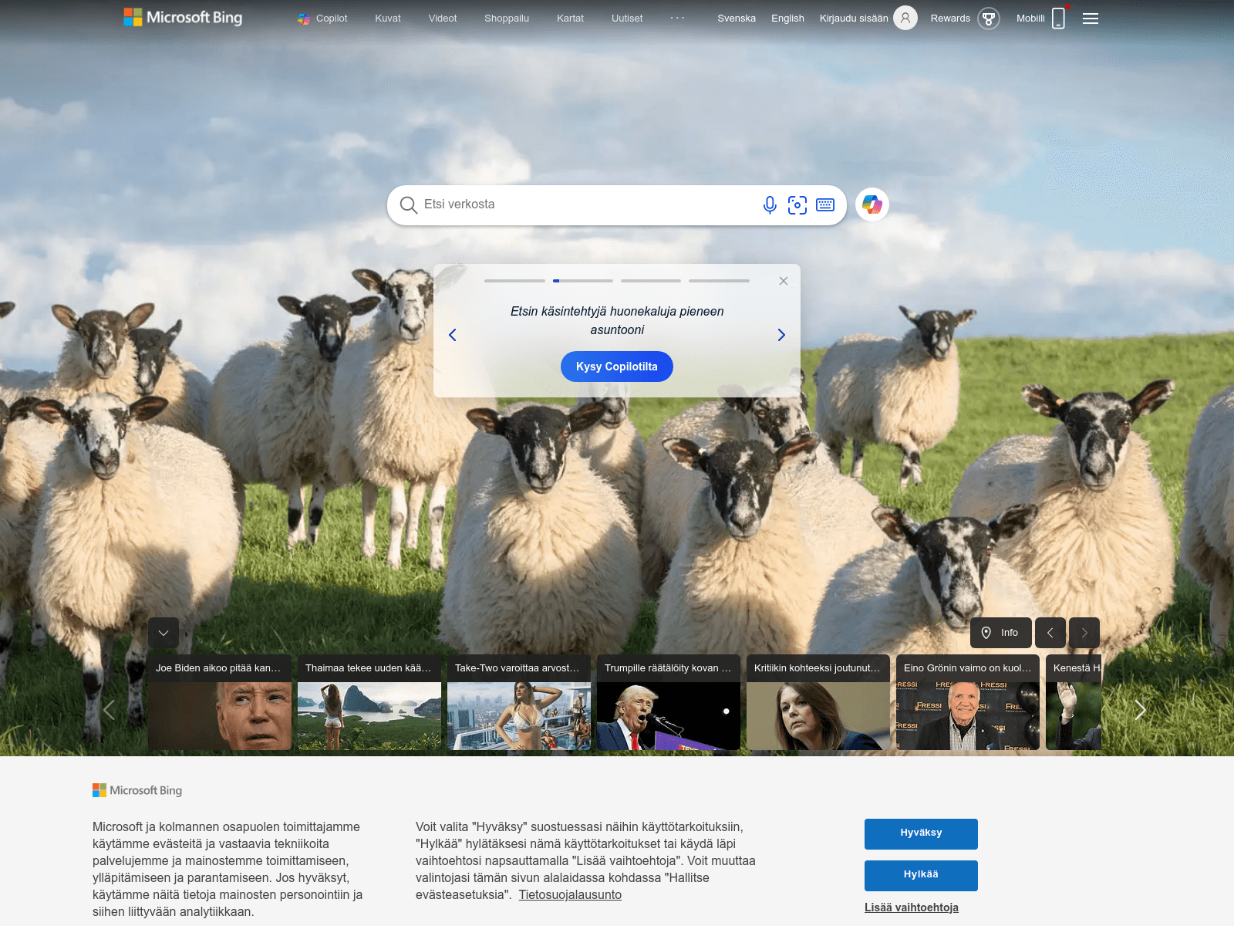Viewport: 1234px width, 926px height.
Task: Click the Rewards label
Action: tap(950, 19)
